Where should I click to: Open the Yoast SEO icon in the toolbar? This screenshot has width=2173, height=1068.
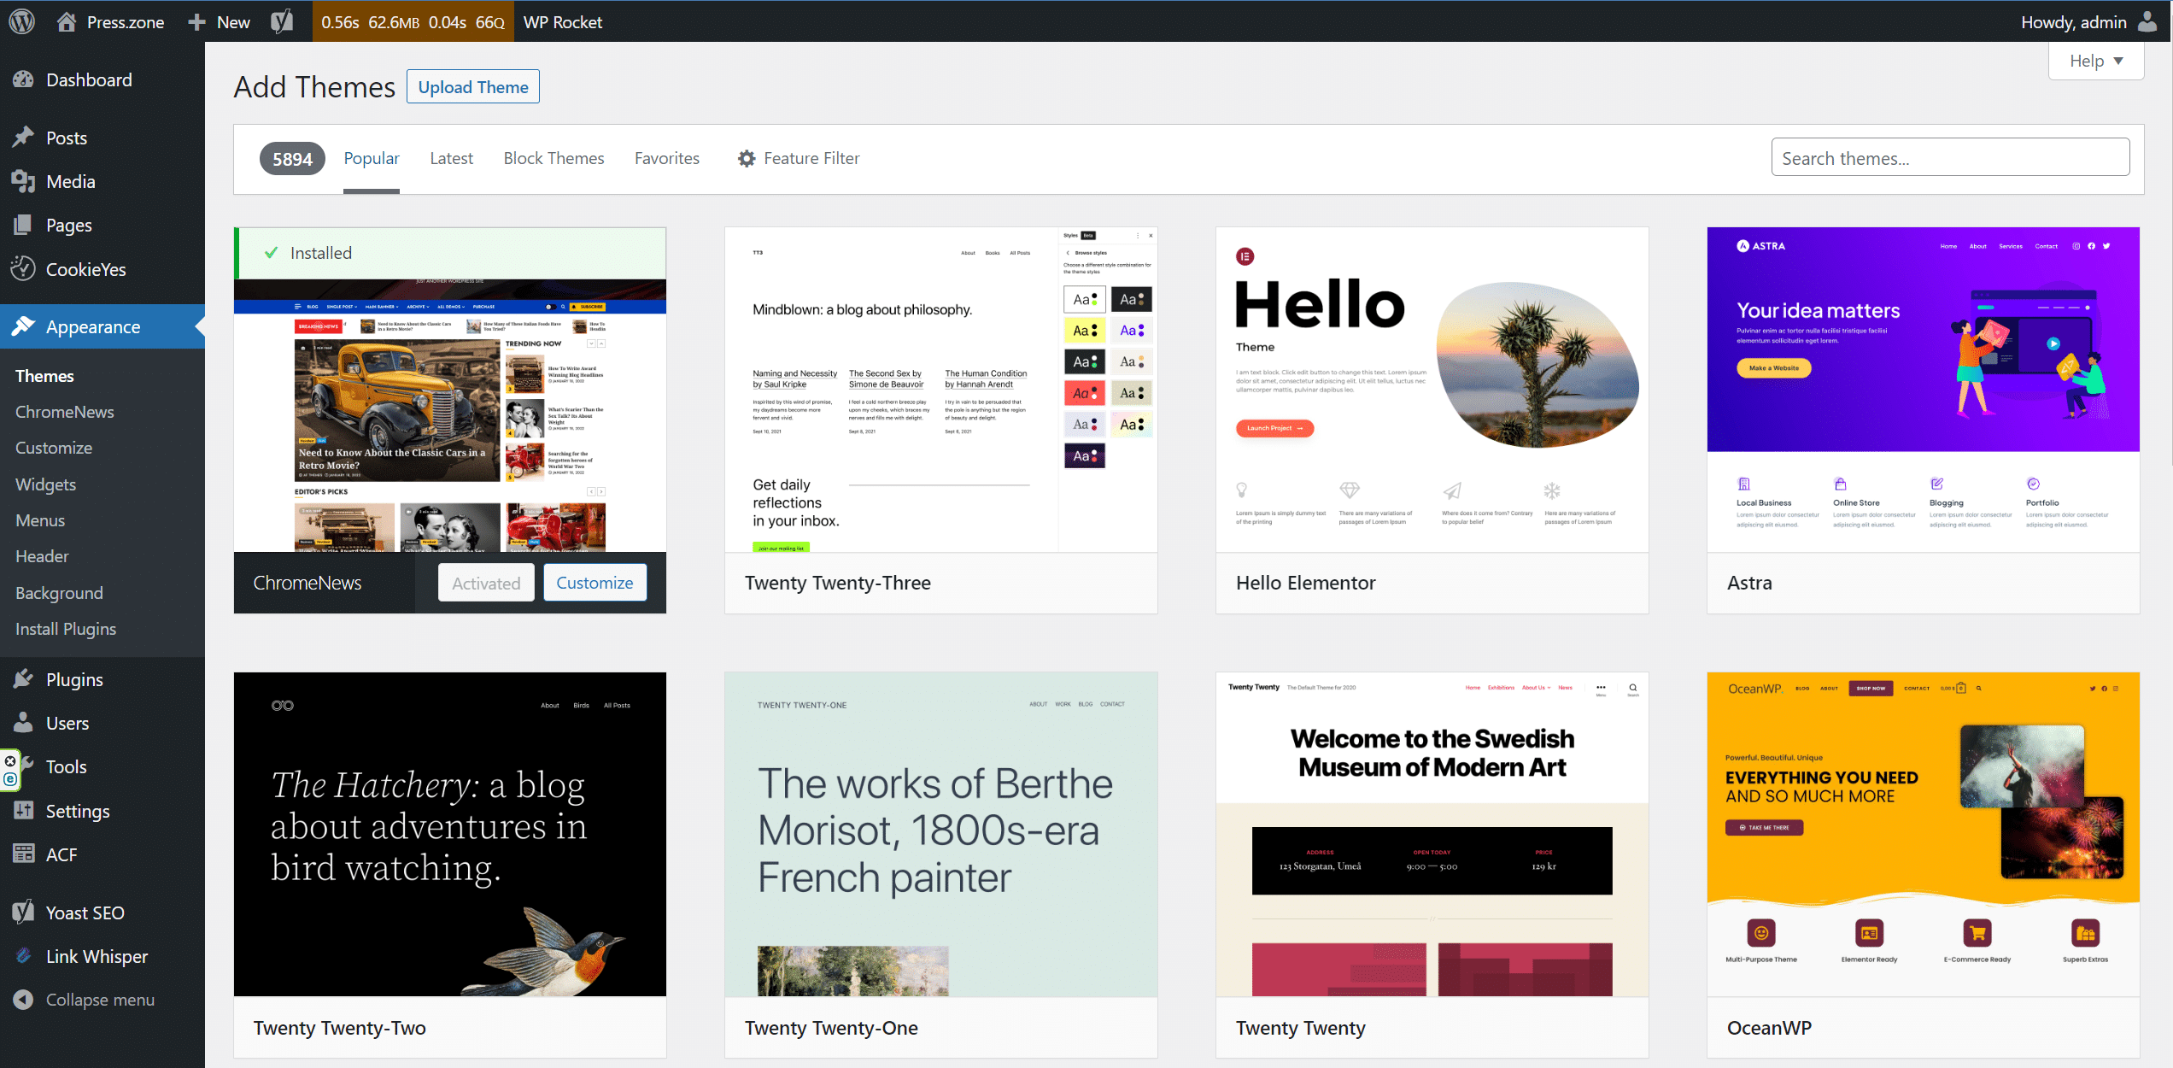[281, 21]
